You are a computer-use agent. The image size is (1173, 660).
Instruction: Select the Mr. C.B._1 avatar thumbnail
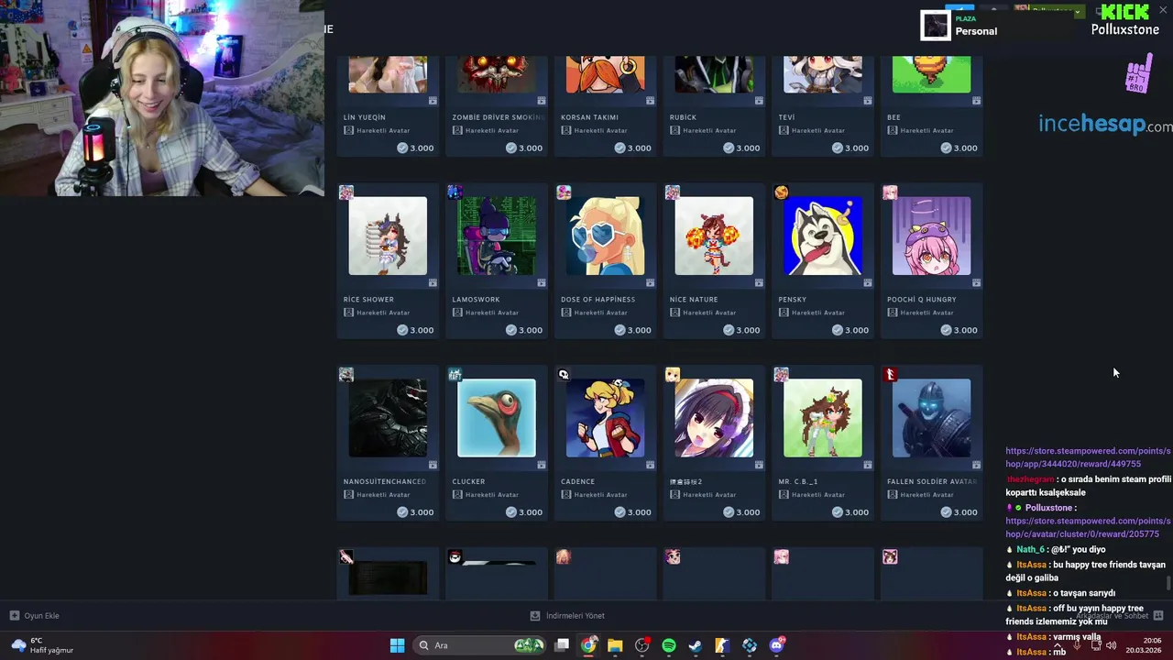tap(823, 418)
